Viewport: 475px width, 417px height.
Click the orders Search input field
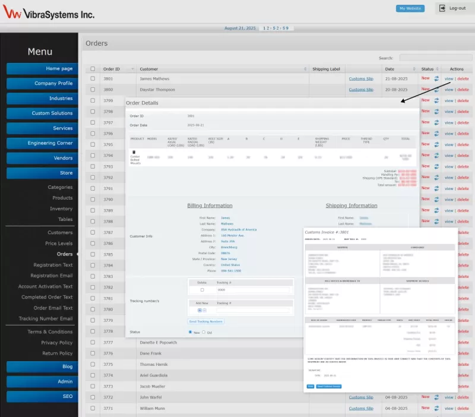pyautogui.click(x=435, y=58)
